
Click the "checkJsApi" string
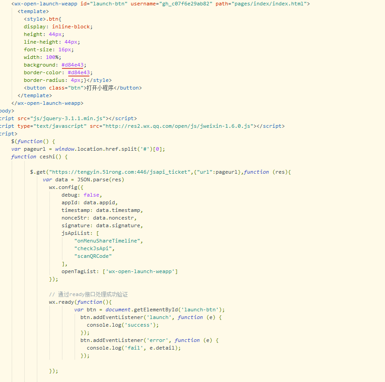(x=93, y=248)
